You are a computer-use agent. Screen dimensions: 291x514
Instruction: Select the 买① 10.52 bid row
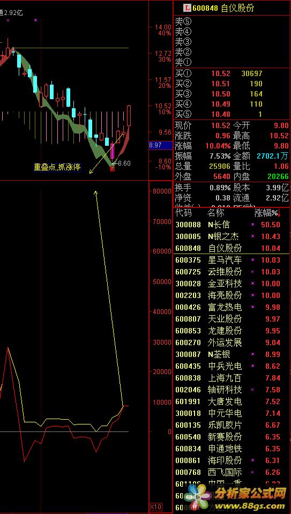(x=232, y=74)
